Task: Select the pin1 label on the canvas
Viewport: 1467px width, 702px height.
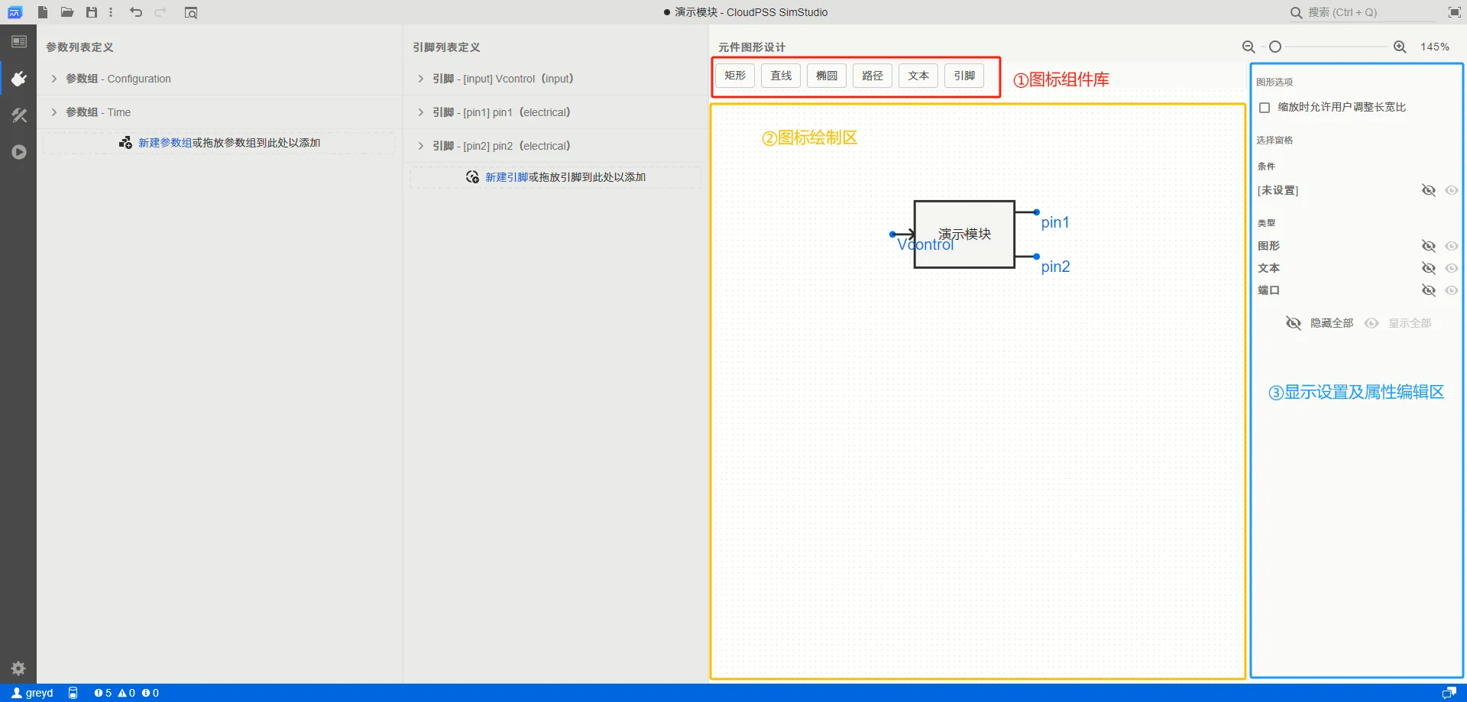Action: (1055, 222)
